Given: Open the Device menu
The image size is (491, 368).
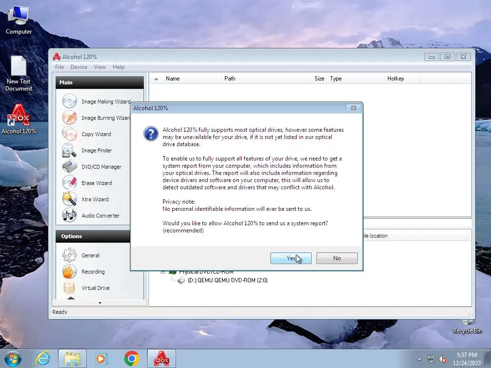Looking at the screenshot, I should [79, 67].
